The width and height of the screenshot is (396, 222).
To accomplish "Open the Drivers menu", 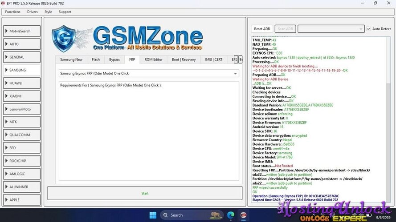I will (x=33, y=12).
